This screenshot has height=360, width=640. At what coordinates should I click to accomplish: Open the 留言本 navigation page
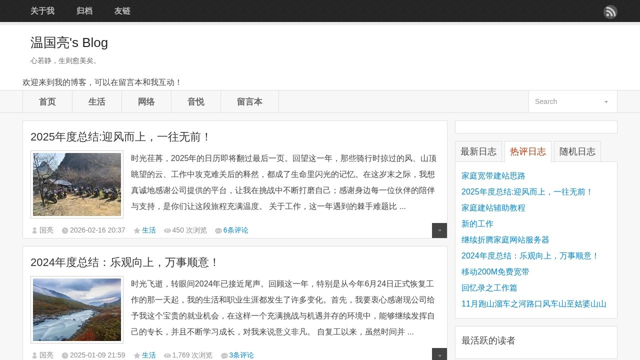pyautogui.click(x=249, y=101)
